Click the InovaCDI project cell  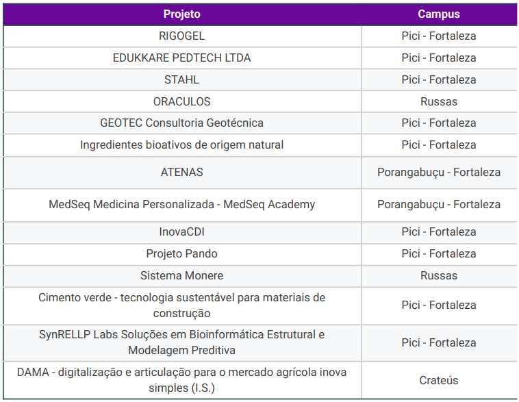pos(181,232)
